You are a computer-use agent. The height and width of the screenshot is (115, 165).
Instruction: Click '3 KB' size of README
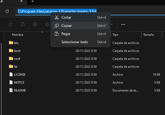157,90
